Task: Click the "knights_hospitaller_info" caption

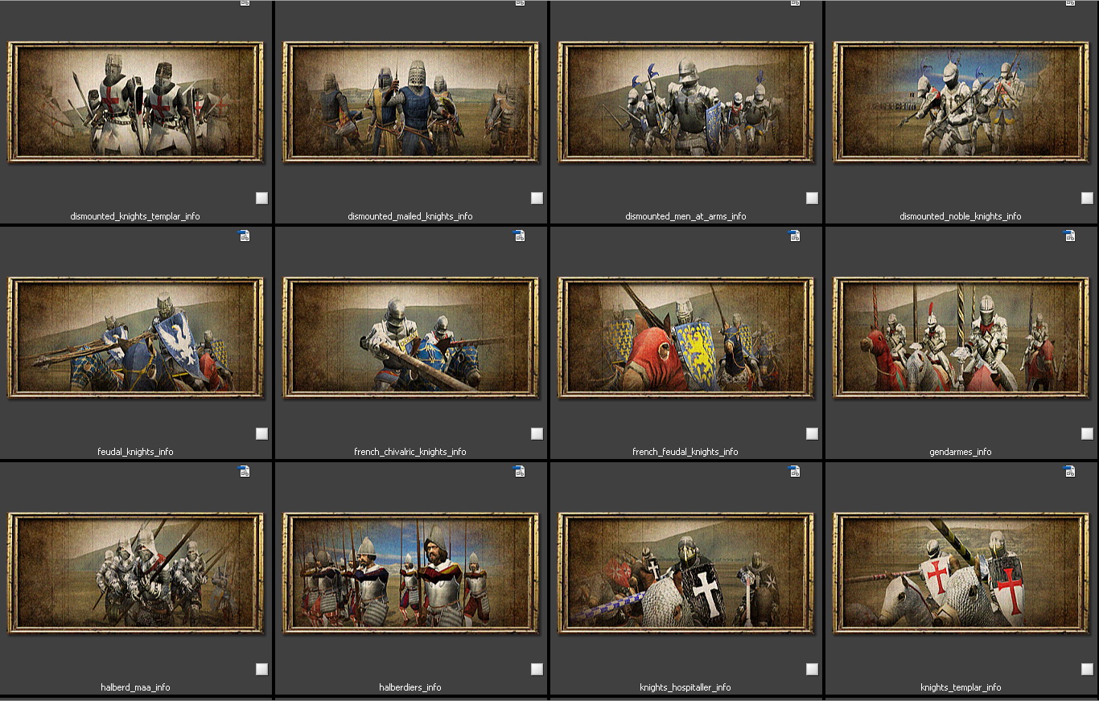Action: click(x=685, y=687)
